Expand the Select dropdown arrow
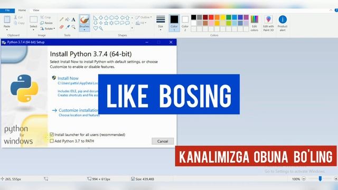This screenshot has height=190, width=338. pos(33,30)
